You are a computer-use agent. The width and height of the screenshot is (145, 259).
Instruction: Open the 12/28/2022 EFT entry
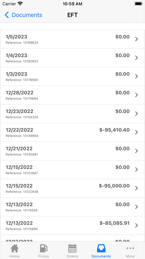[x=72, y=95]
